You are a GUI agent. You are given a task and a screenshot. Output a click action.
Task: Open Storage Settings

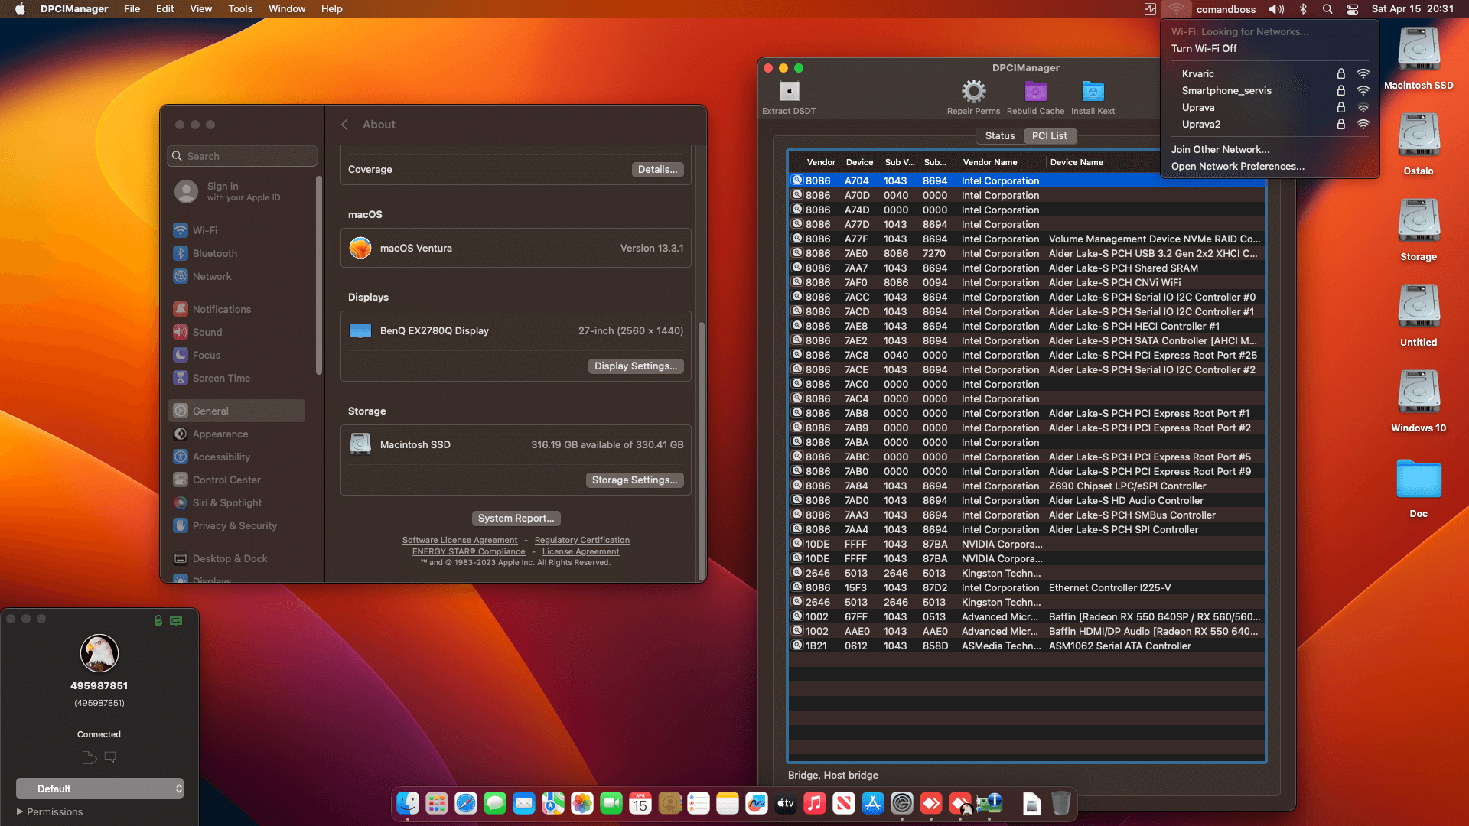click(634, 480)
